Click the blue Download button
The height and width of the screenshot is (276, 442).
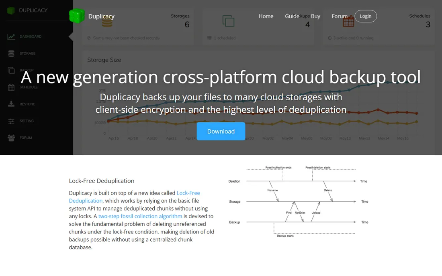[221, 131]
